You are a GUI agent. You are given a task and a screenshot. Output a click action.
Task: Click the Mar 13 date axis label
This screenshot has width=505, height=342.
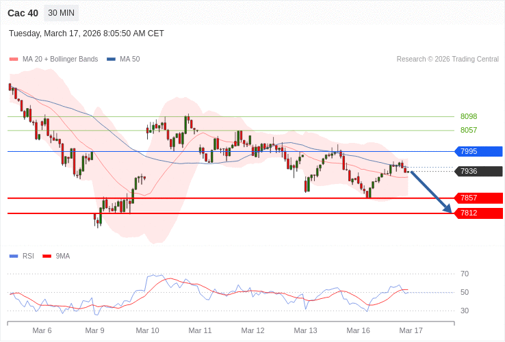pos(305,330)
